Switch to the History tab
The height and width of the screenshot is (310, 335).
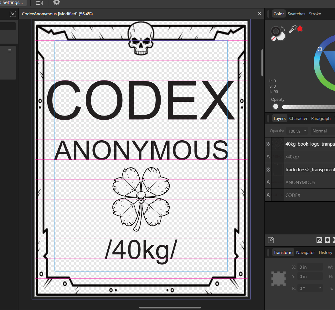pyautogui.click(x=325, y=252)
